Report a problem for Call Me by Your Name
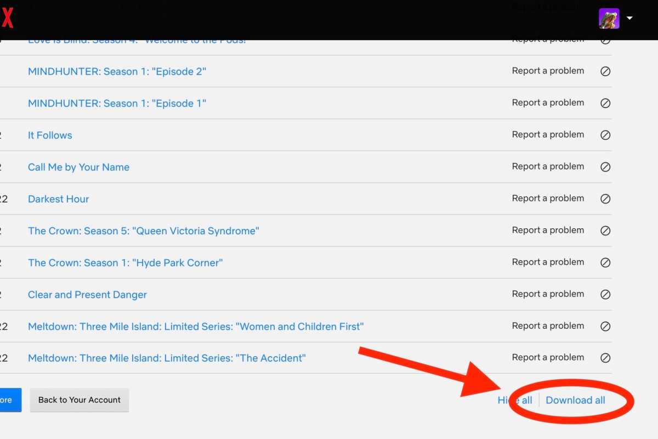Viewport: 658px width, 439px height. click(548, 166)
